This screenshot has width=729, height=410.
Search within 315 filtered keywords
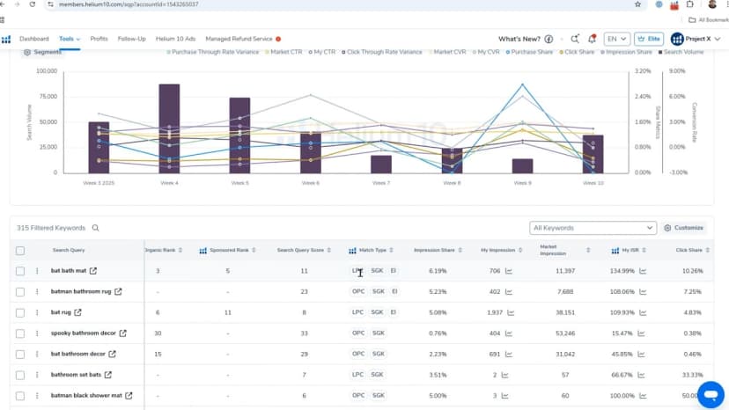(x=95, y=228)
